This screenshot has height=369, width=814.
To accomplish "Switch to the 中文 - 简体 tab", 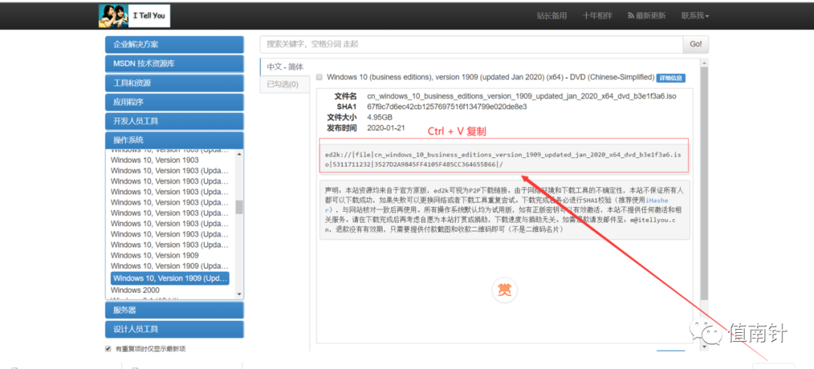I will (x=285, y=67).
